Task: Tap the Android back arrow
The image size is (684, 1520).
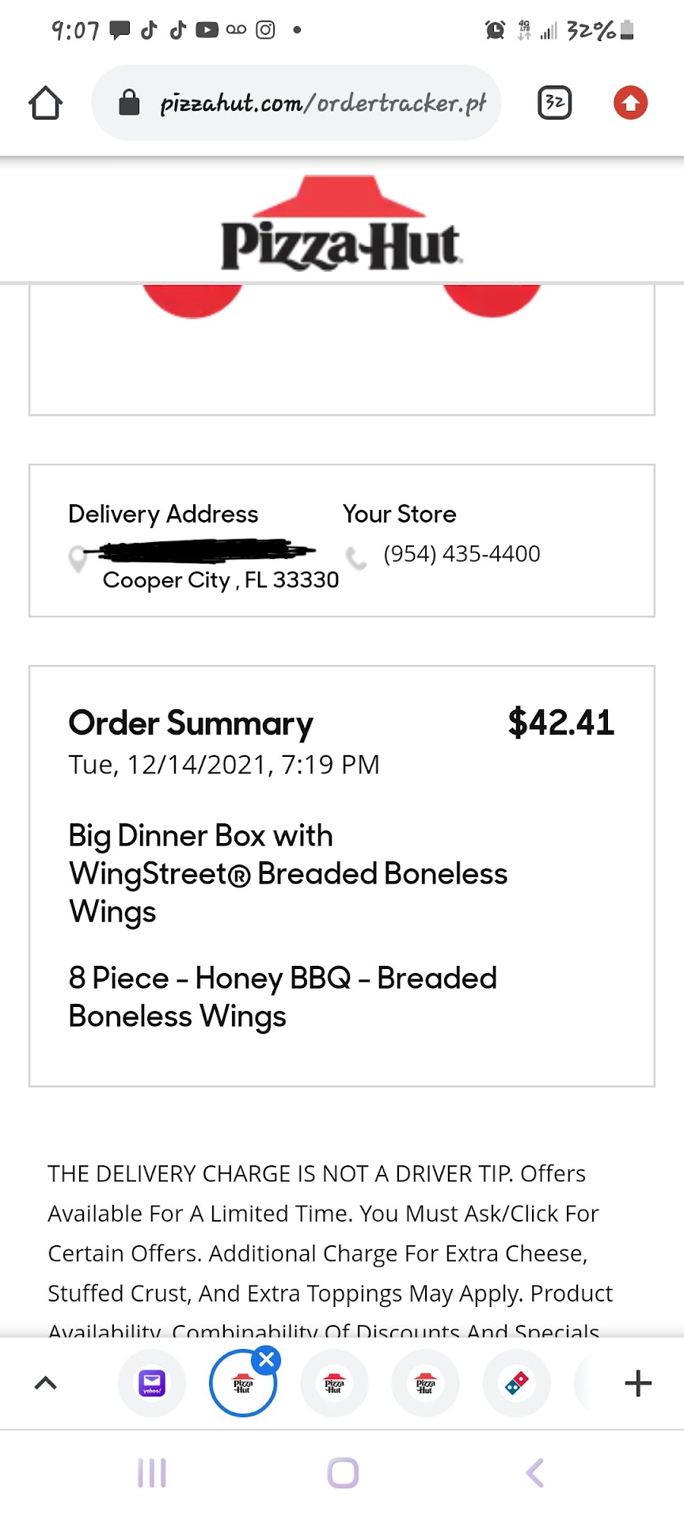Action: (535, 1473)
